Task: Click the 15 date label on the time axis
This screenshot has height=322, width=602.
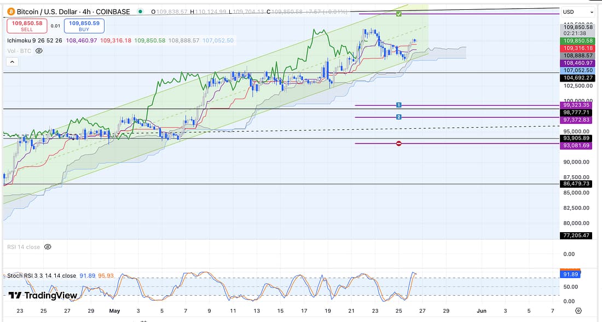Action: pyautogui.click(x=280, y=311)
